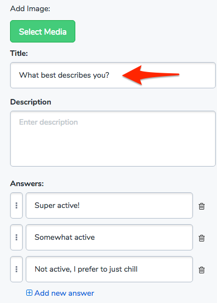Edit the 'Somewhat active' answer field
This screenshot has height=303, width=217.
coord(109,237)
